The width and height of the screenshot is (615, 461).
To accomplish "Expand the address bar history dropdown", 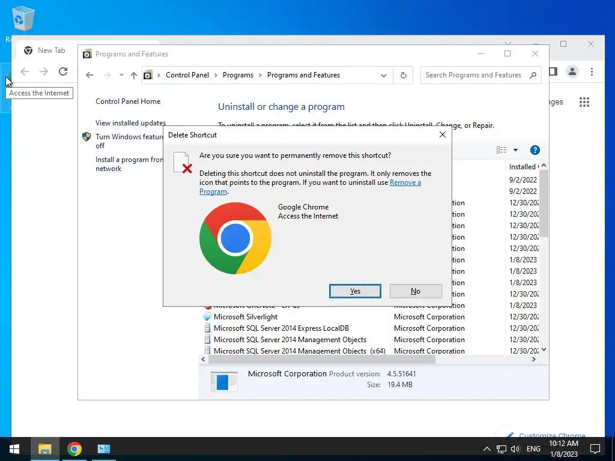I will pyautogui.click(x=383, y=75).
